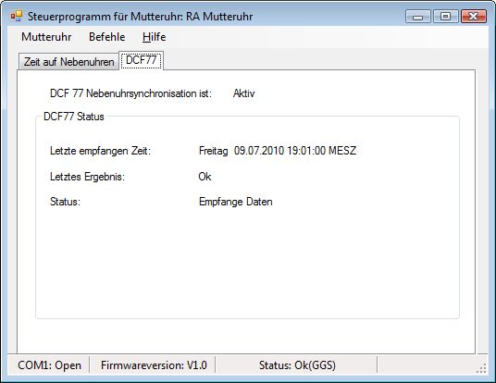This screenshot has height=383, width=496.
Task: Click the DCF77 Status group box title
Action: tap(74, 117)
